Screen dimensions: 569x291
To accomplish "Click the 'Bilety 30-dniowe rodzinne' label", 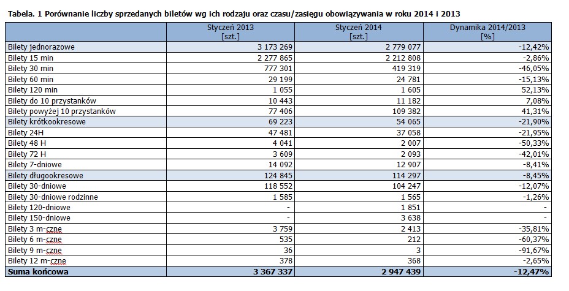I will point(53,197).
